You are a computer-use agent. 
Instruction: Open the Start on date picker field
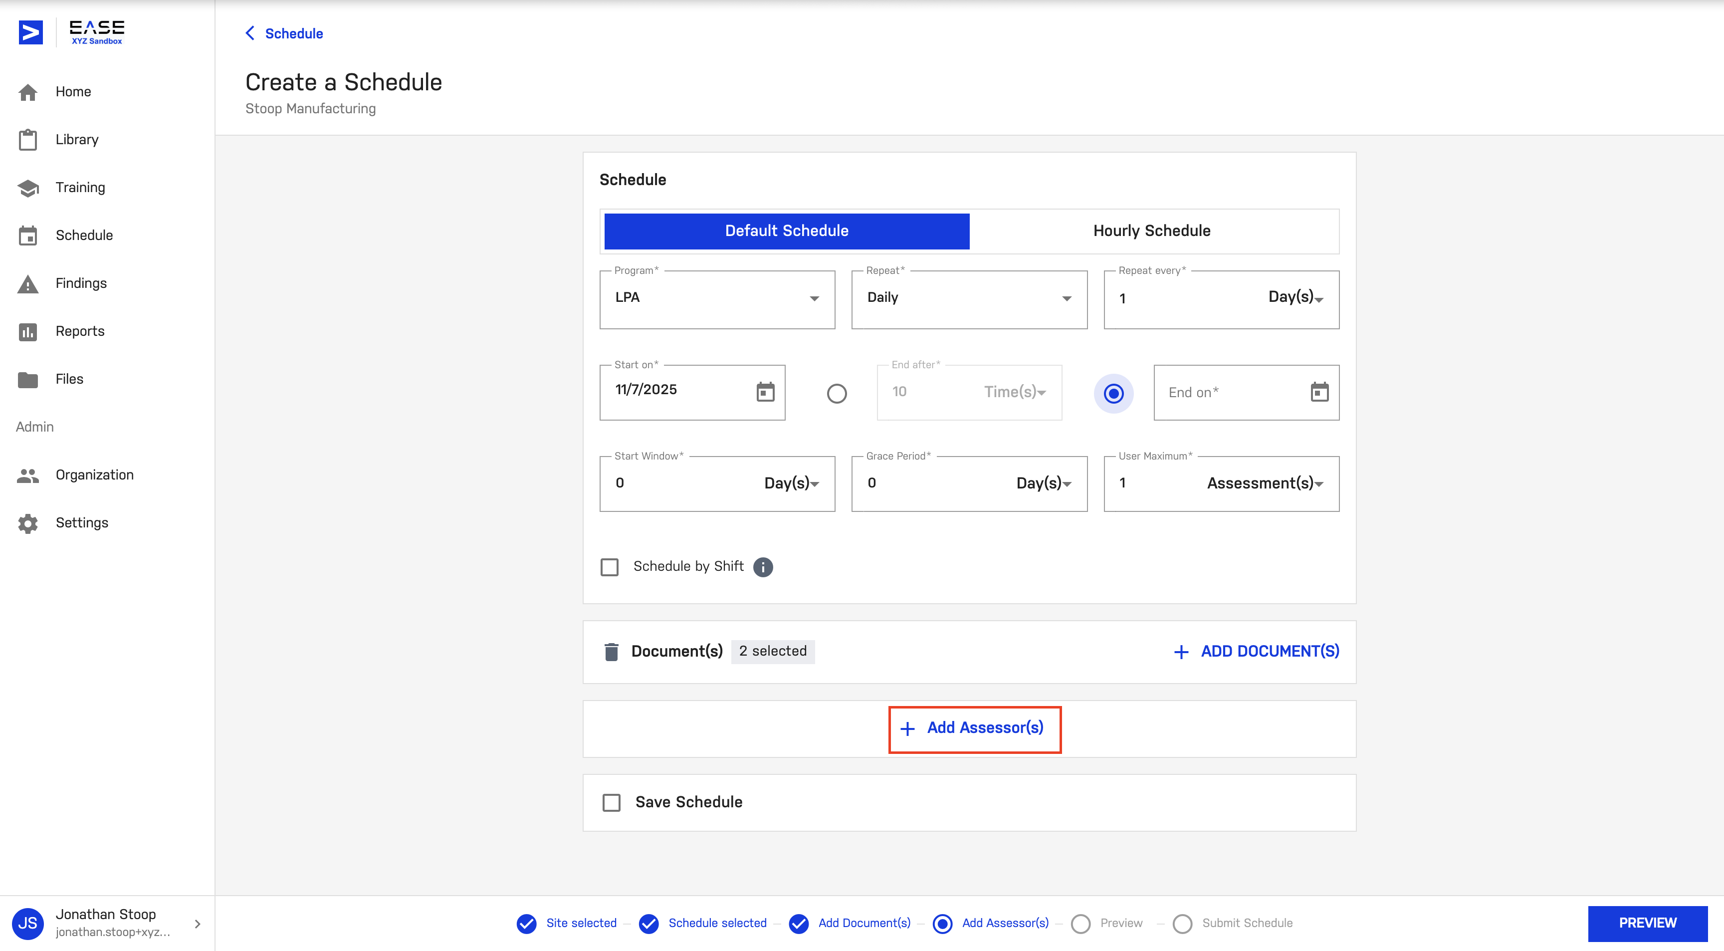[692, 392]
